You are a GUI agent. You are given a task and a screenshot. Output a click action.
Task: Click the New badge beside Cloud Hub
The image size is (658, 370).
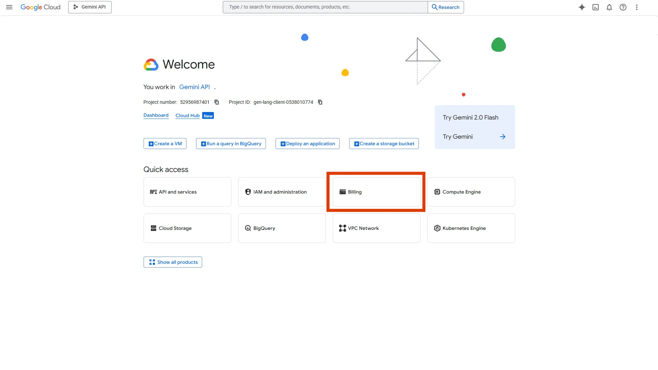[208, 116]
